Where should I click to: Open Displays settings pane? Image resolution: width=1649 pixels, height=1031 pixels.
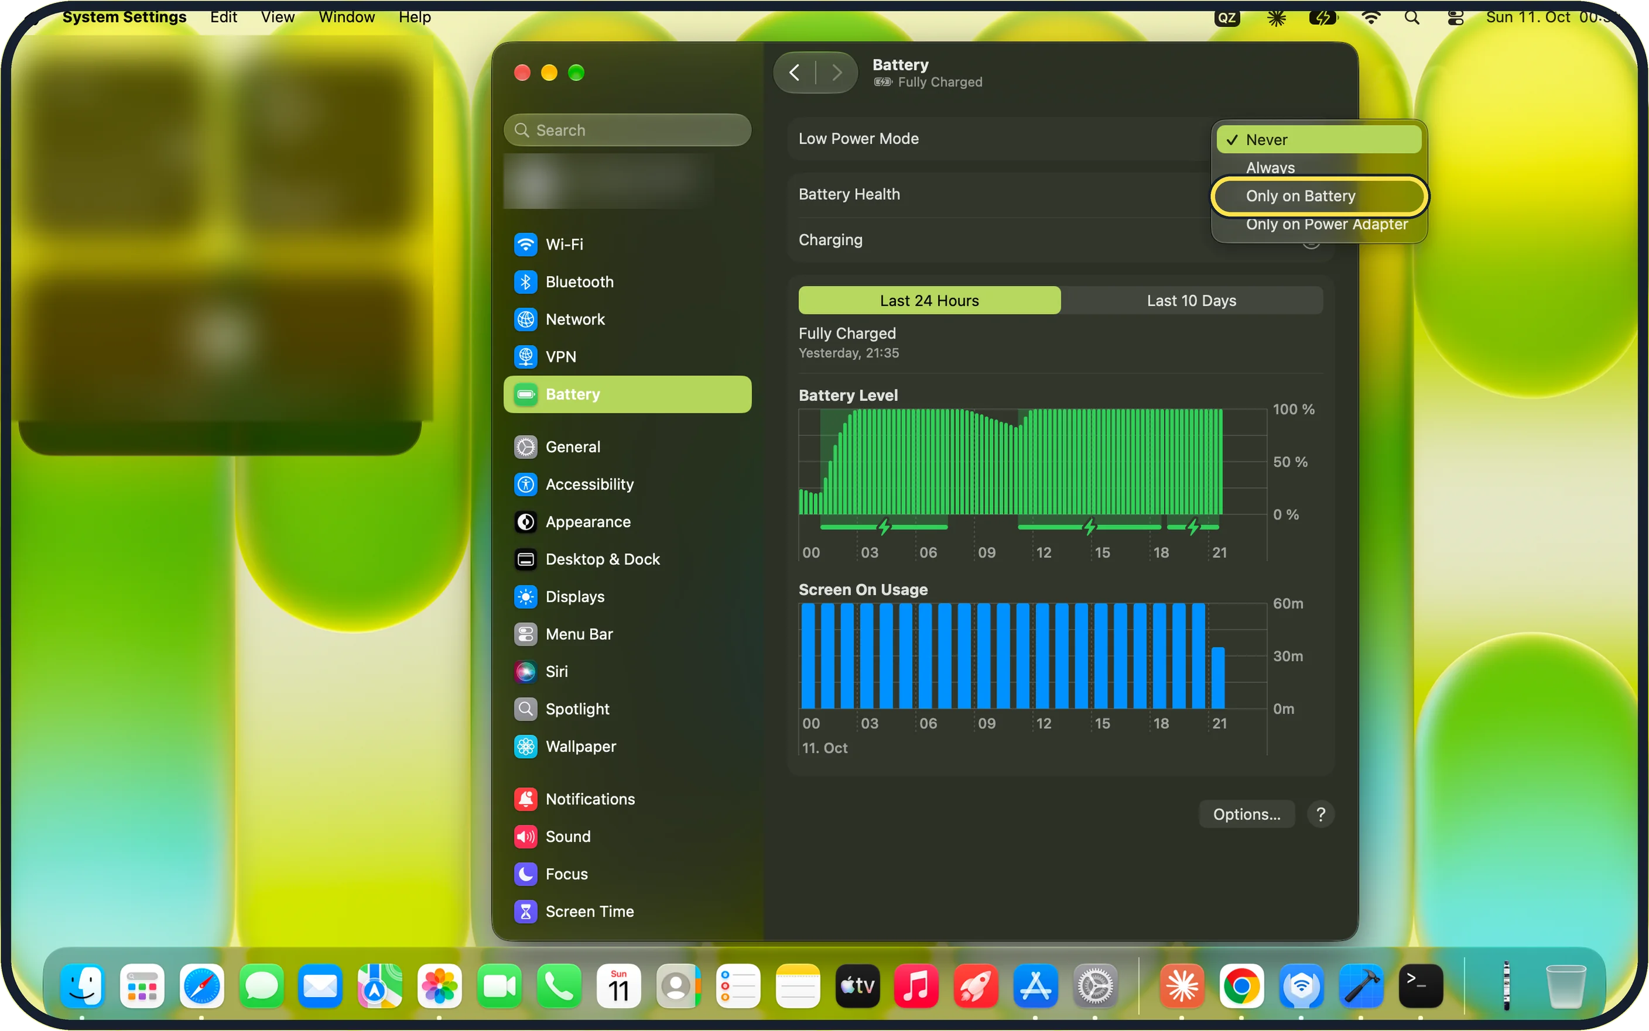point(627,597)
